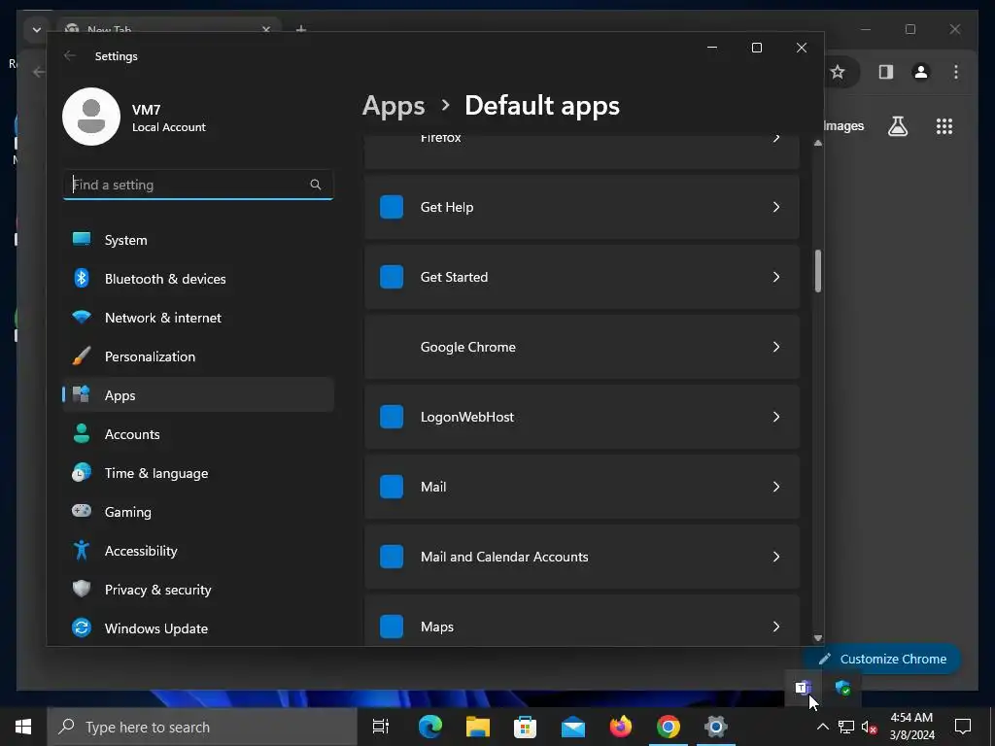Image resolution: width=995 pixels, height=746 pixels.
Task: Select the Accessibility figure icon
Action: coord(82,550)
